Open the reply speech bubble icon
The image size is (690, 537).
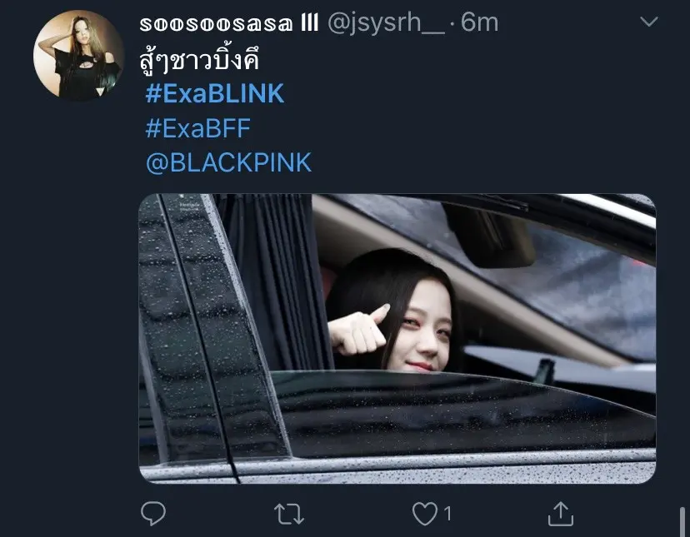tap(153, 513)
